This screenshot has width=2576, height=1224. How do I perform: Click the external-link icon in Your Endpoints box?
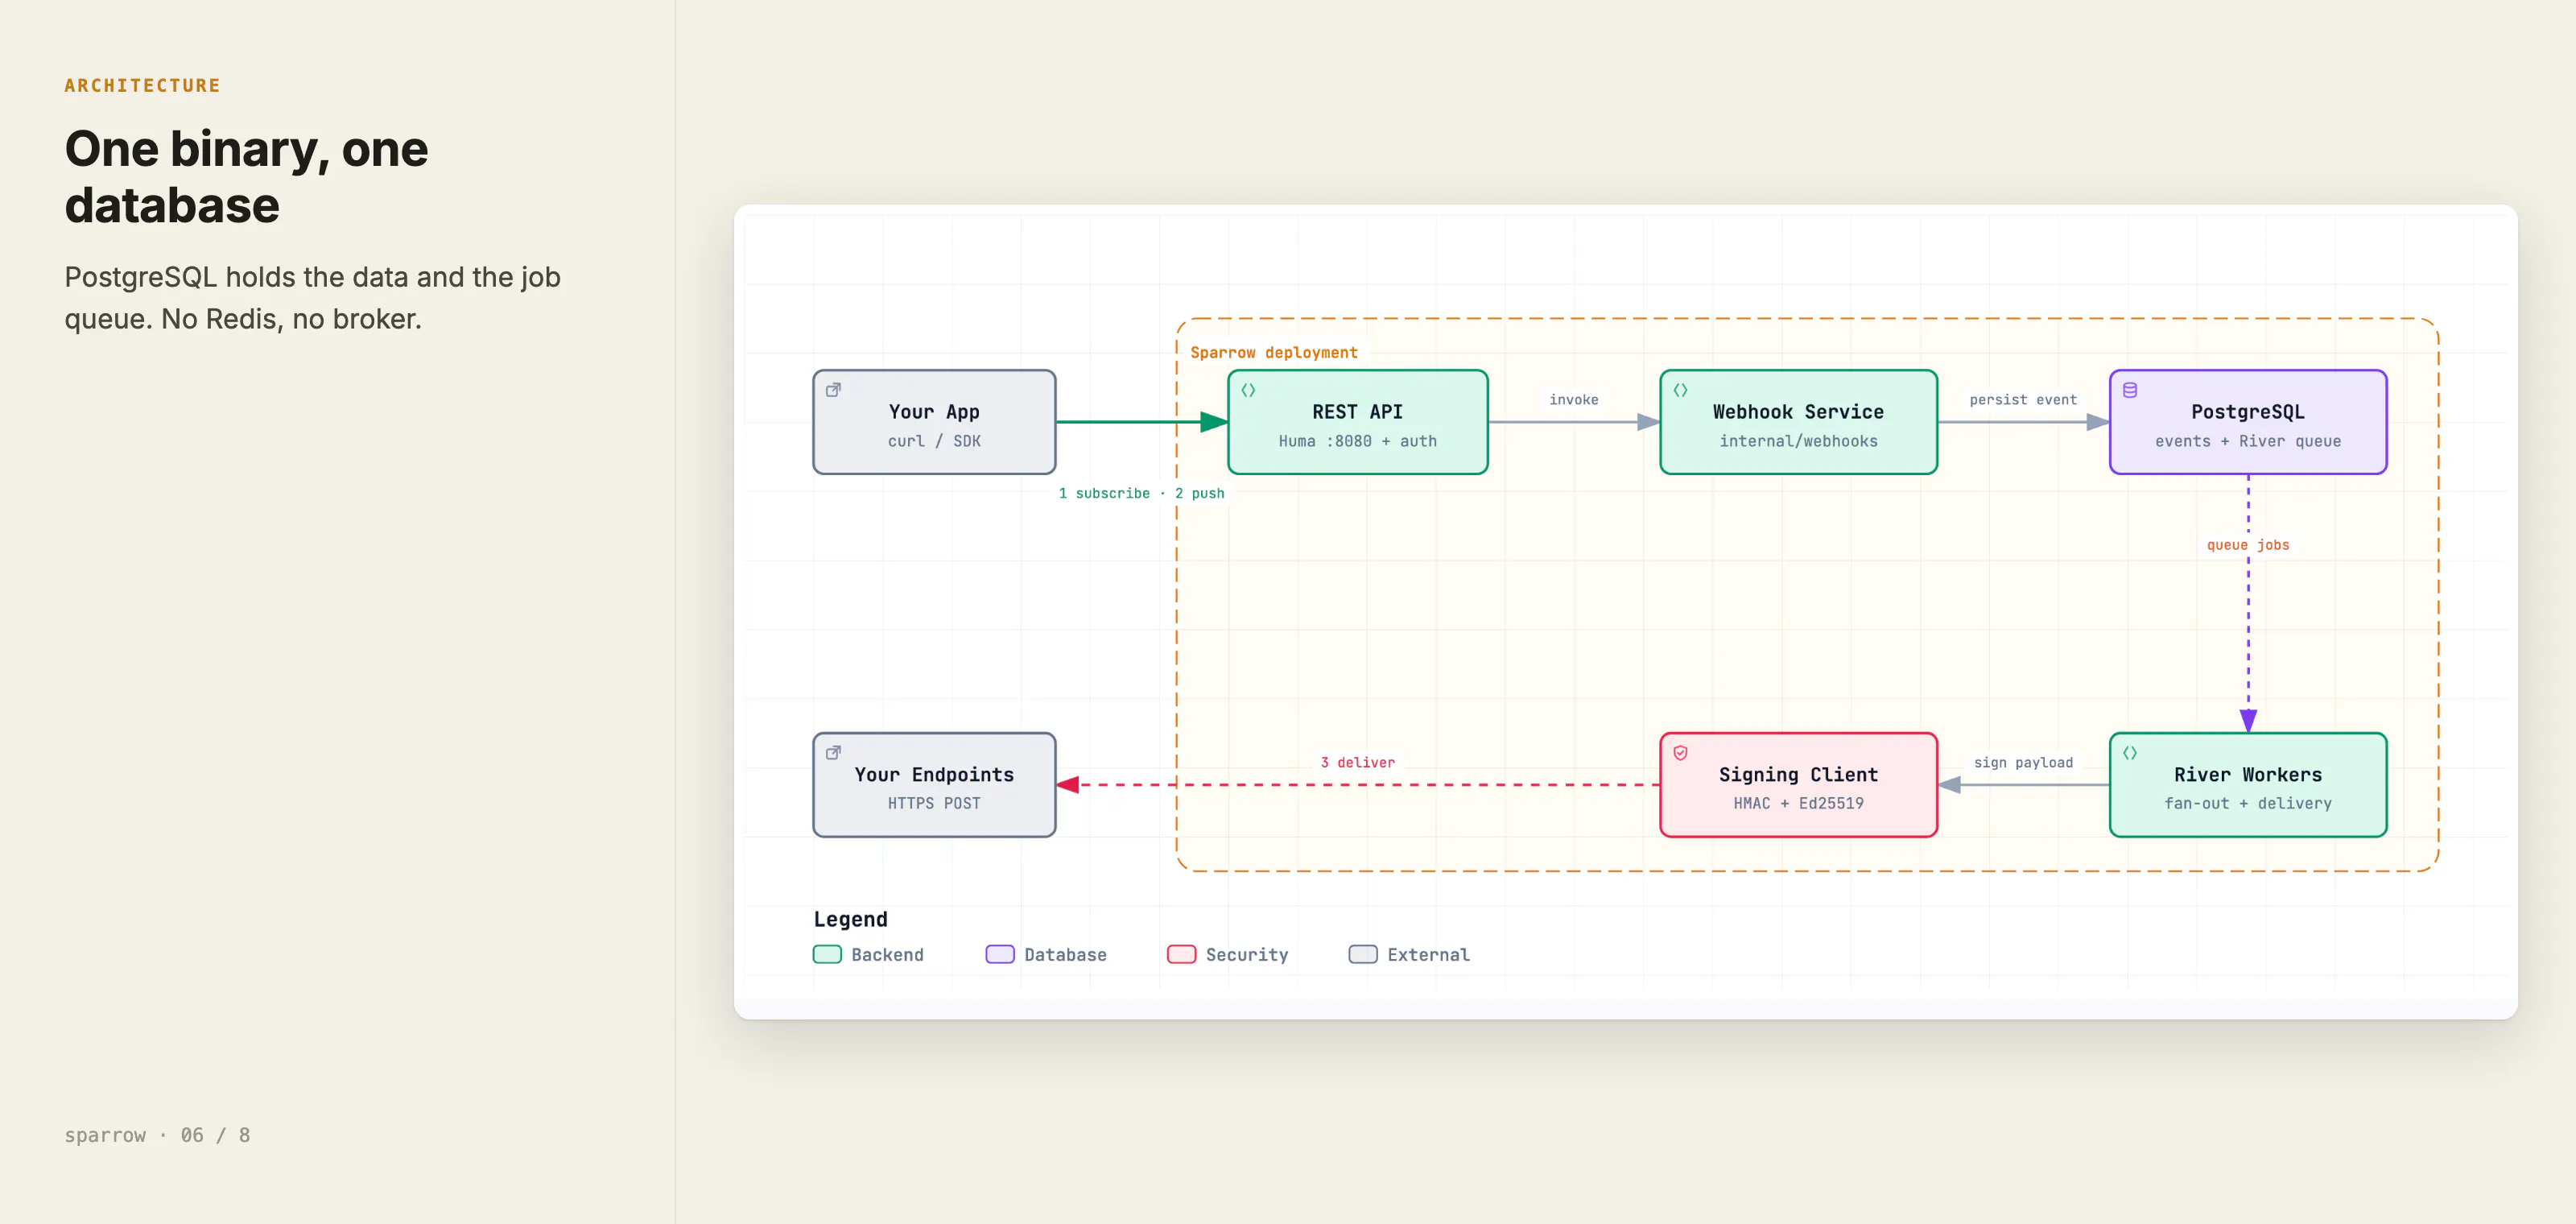point(833,752)
